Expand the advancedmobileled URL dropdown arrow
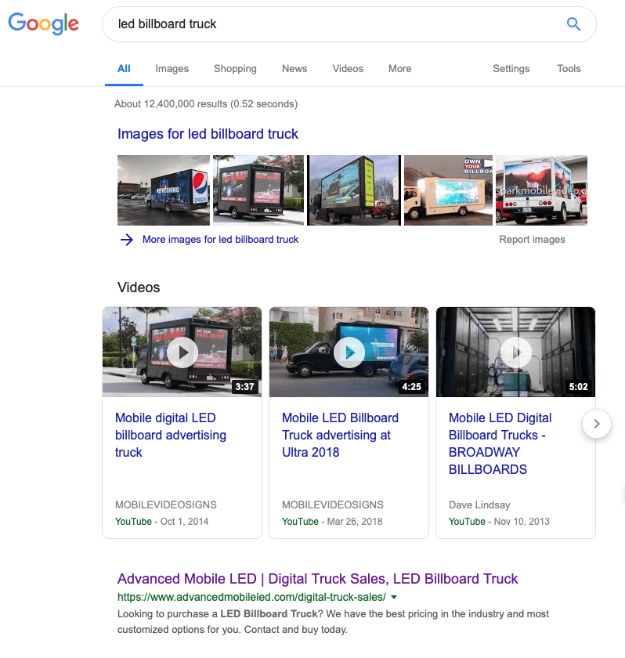Screen dimensions: 625x658 pos(394,597)
